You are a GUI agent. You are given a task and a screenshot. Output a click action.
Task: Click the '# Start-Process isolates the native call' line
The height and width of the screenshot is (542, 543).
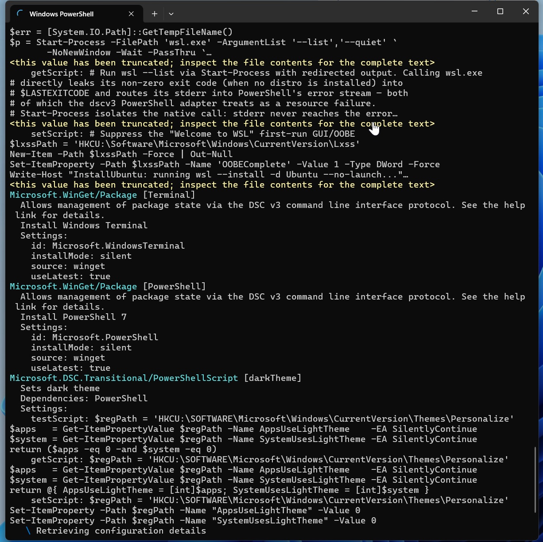[x=204, y=113]
